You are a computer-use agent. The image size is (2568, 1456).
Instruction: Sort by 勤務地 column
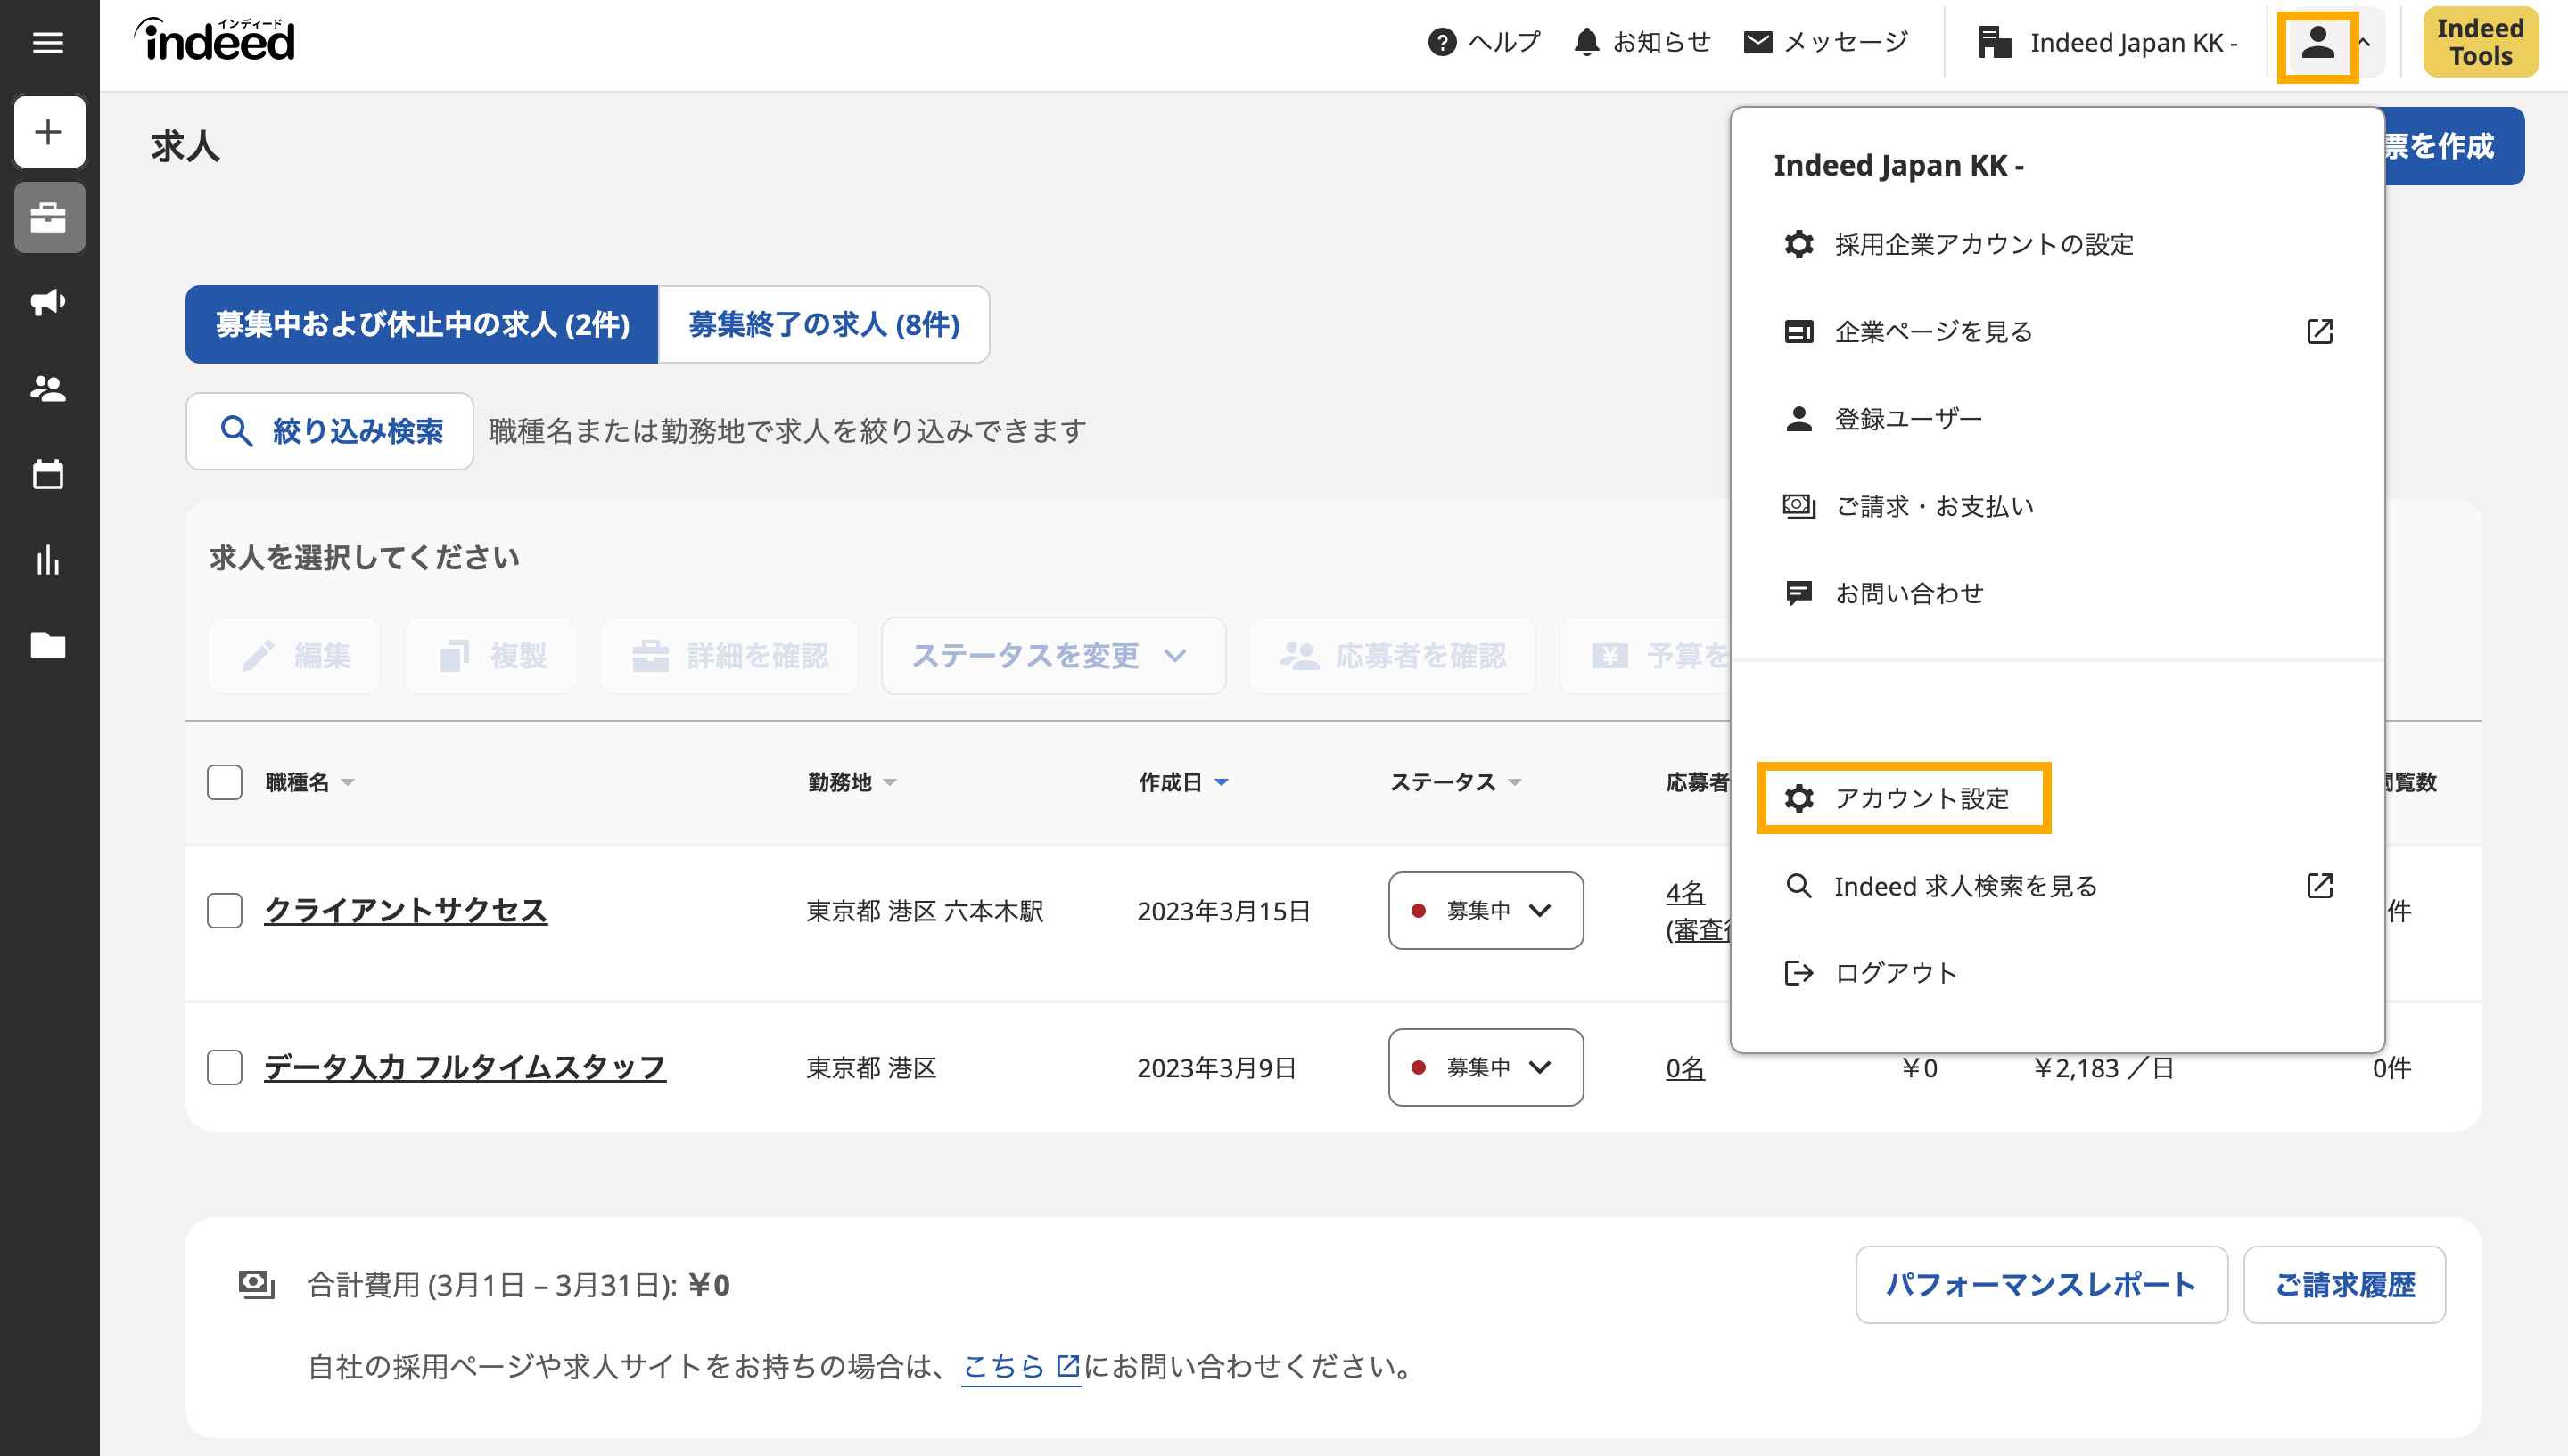852,782
